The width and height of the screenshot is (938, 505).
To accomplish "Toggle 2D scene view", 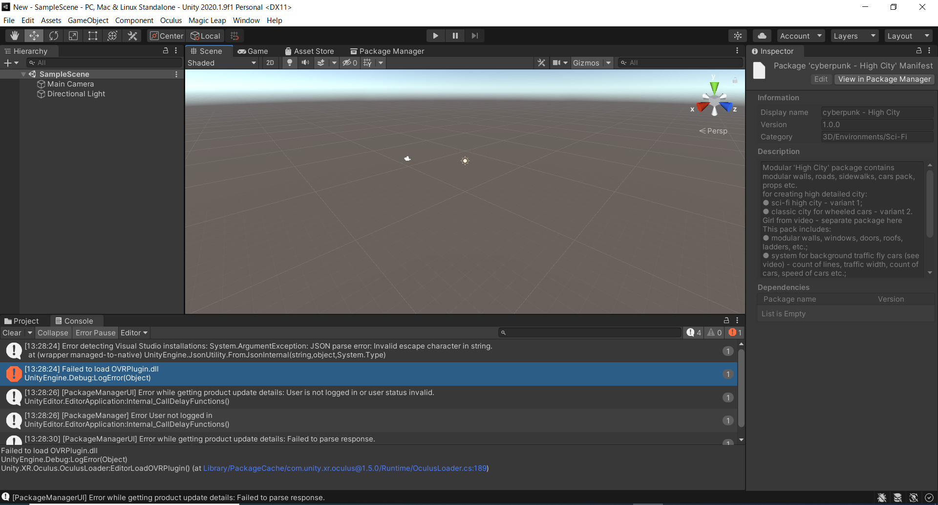I will pyautogui.click(x=270, y=63).
